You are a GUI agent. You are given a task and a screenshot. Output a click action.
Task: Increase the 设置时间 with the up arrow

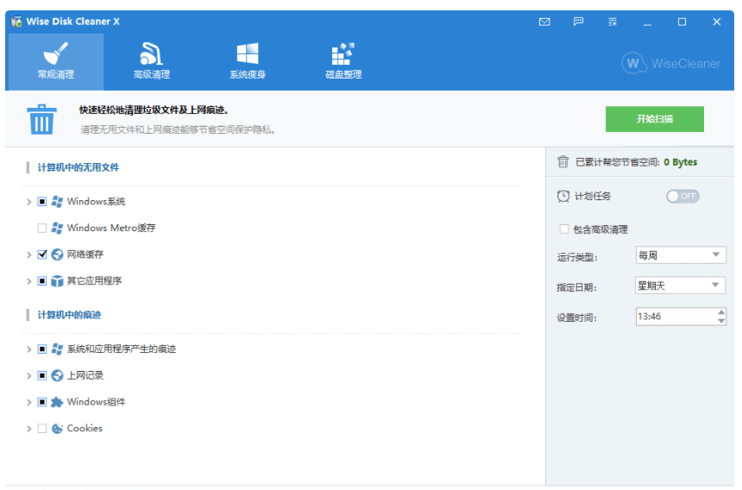(x=721, y=312)
